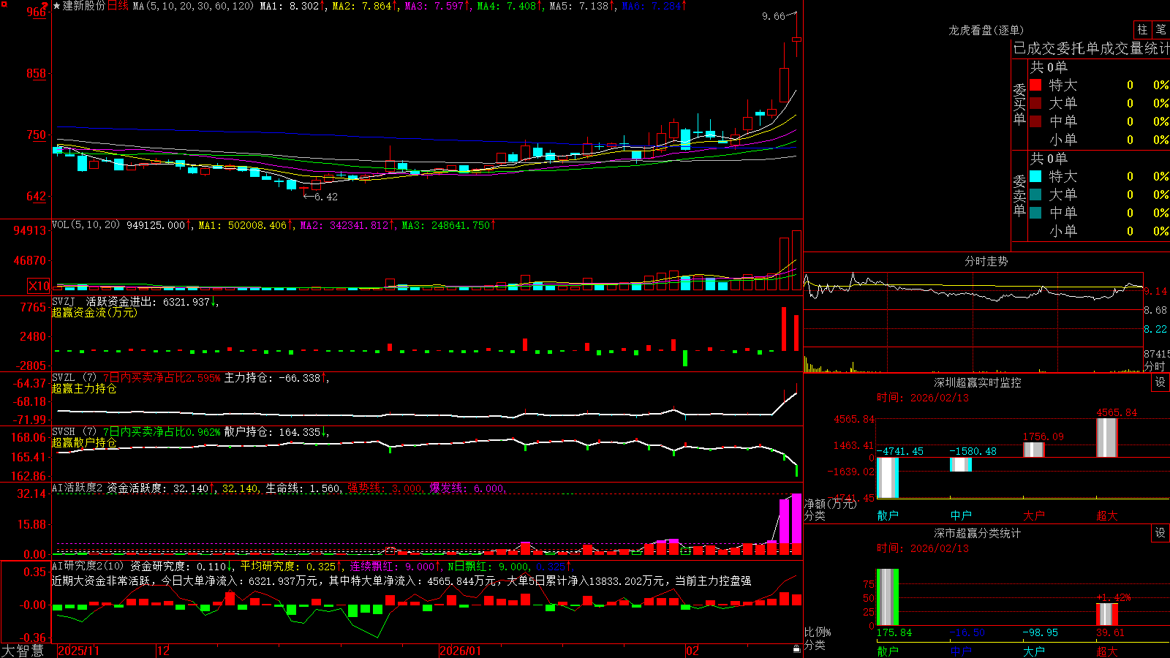Click the 龙虎看盘(逐单) panel title
This screenshot has width=1170, height=658.
pos(986,30)
